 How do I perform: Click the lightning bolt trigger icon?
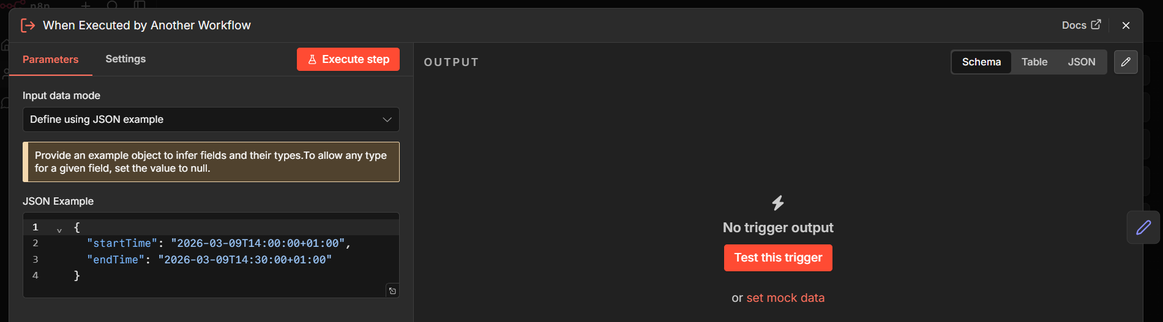click(x=777, y=203)
